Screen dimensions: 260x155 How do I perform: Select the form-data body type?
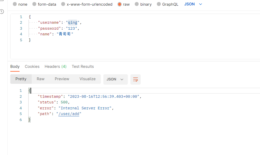[44, 4]
